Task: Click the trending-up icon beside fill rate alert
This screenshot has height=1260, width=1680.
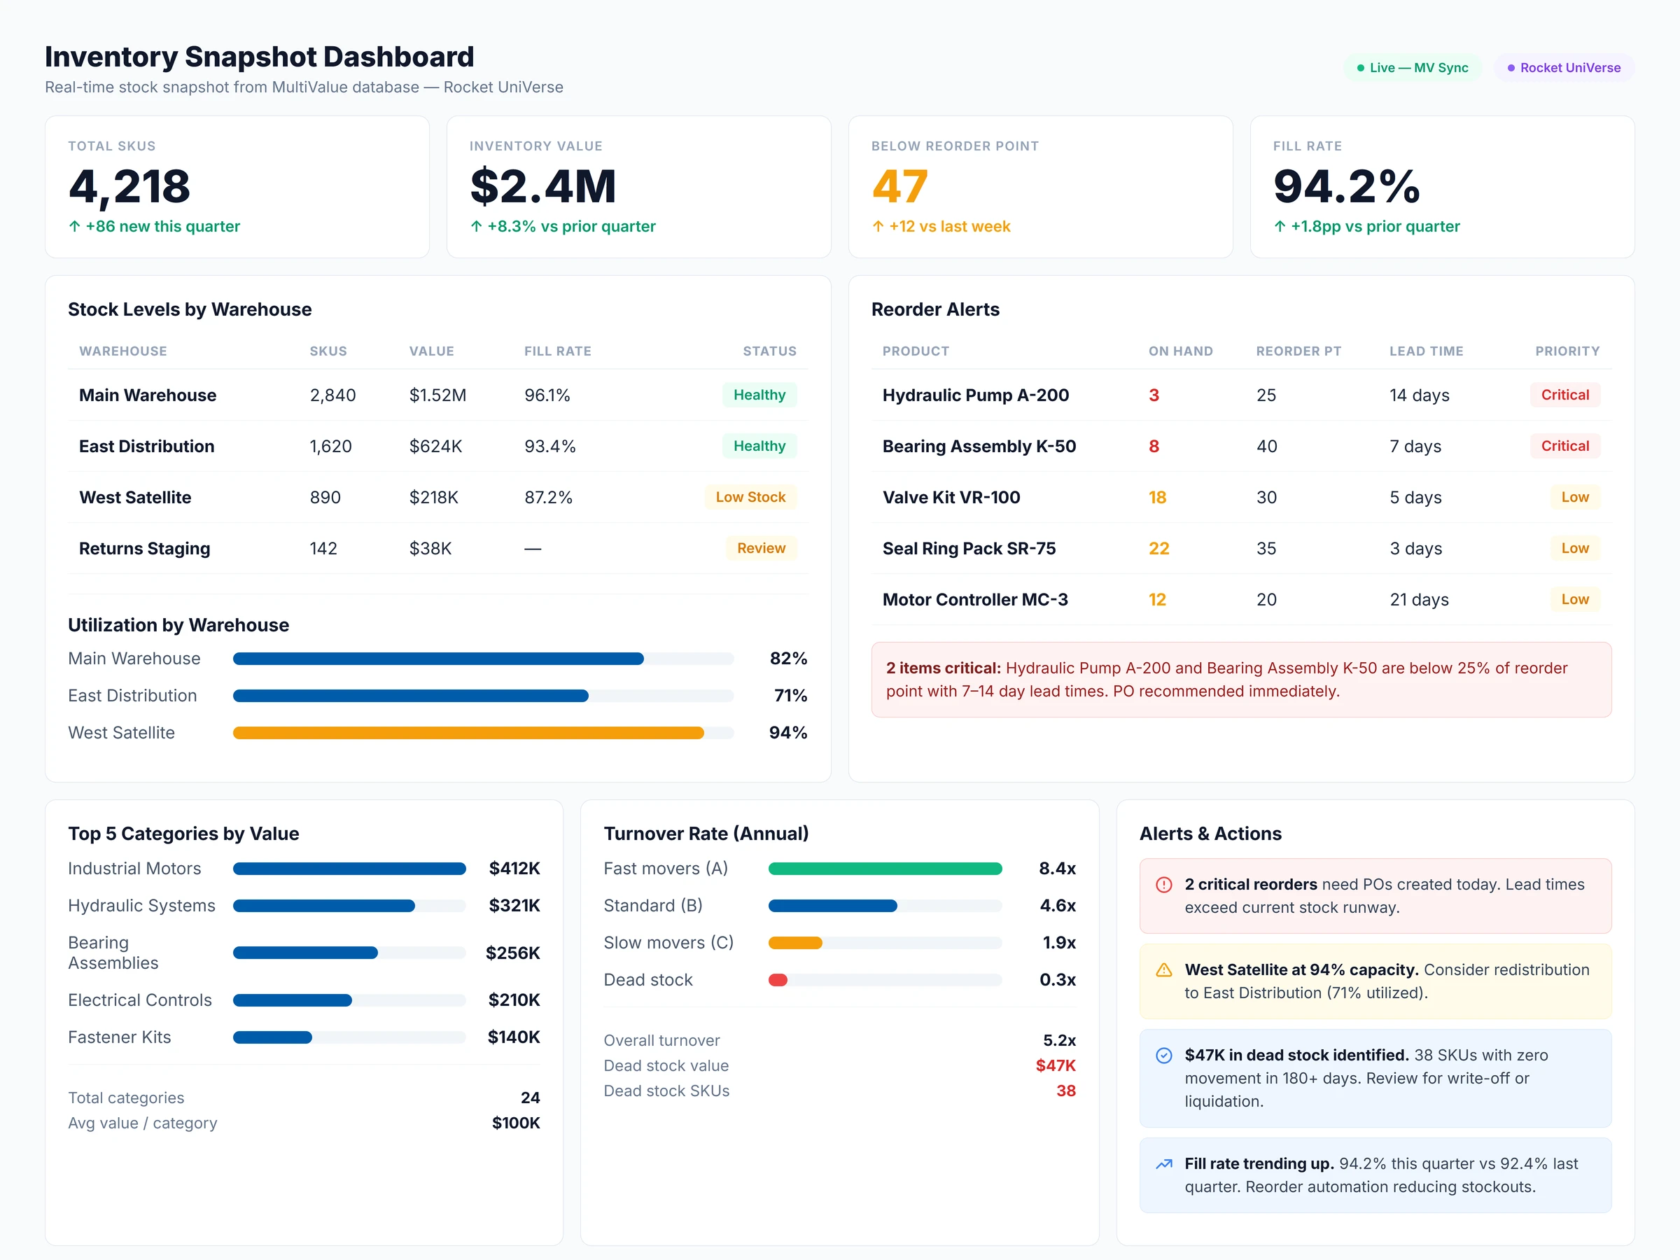Action: pyautogui.click(x=1163, y=1163)
